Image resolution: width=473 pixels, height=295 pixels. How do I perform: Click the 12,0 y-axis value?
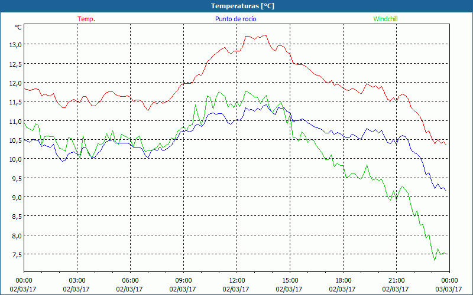point(15,83)
